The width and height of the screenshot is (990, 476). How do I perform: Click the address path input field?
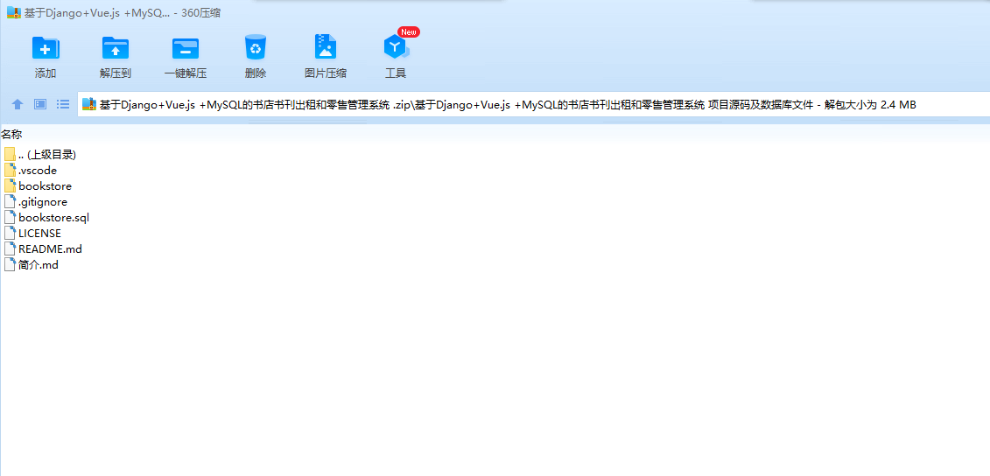533,105
